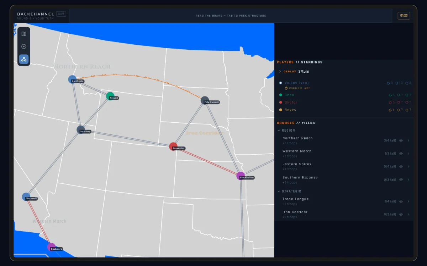This screenshot has height=266, width=427.
Task: Click the ACT link under Volkov
Action: 307,88
